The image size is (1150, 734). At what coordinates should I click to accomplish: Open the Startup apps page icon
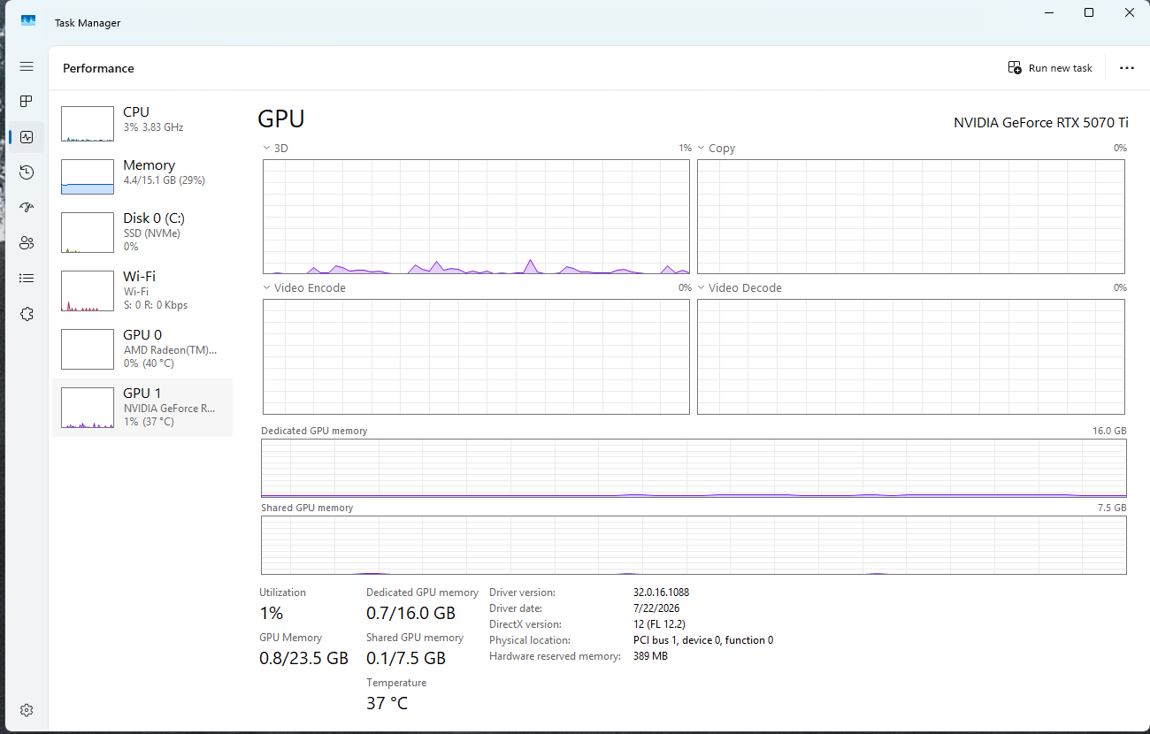(x=27, y=208)
